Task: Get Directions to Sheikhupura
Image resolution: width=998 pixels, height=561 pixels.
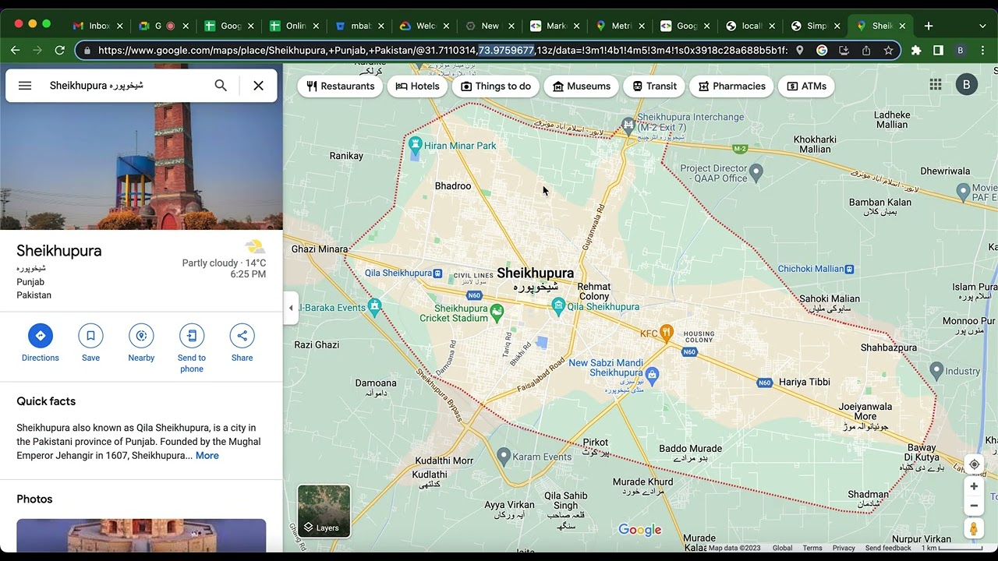Action: (41, 343)
